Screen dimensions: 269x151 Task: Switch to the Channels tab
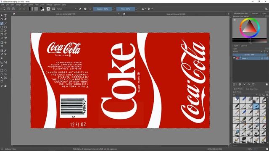point(244,46)
